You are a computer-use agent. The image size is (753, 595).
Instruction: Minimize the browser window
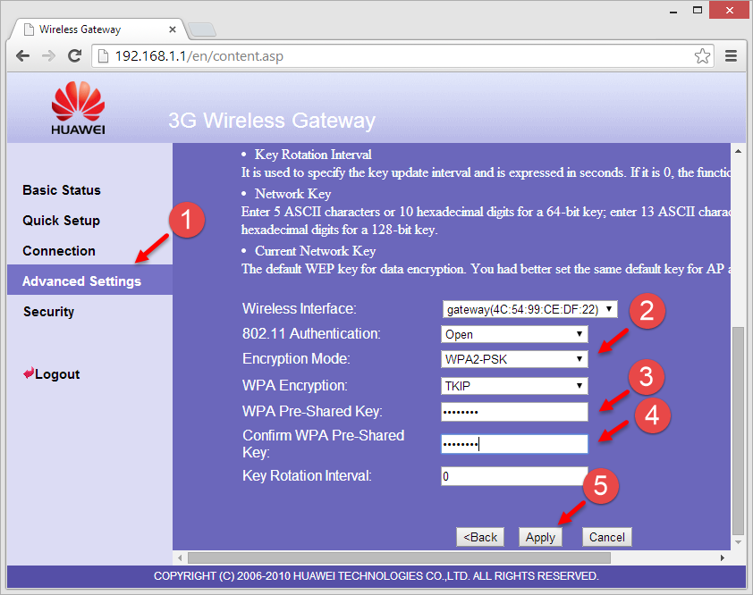point(673,11)
